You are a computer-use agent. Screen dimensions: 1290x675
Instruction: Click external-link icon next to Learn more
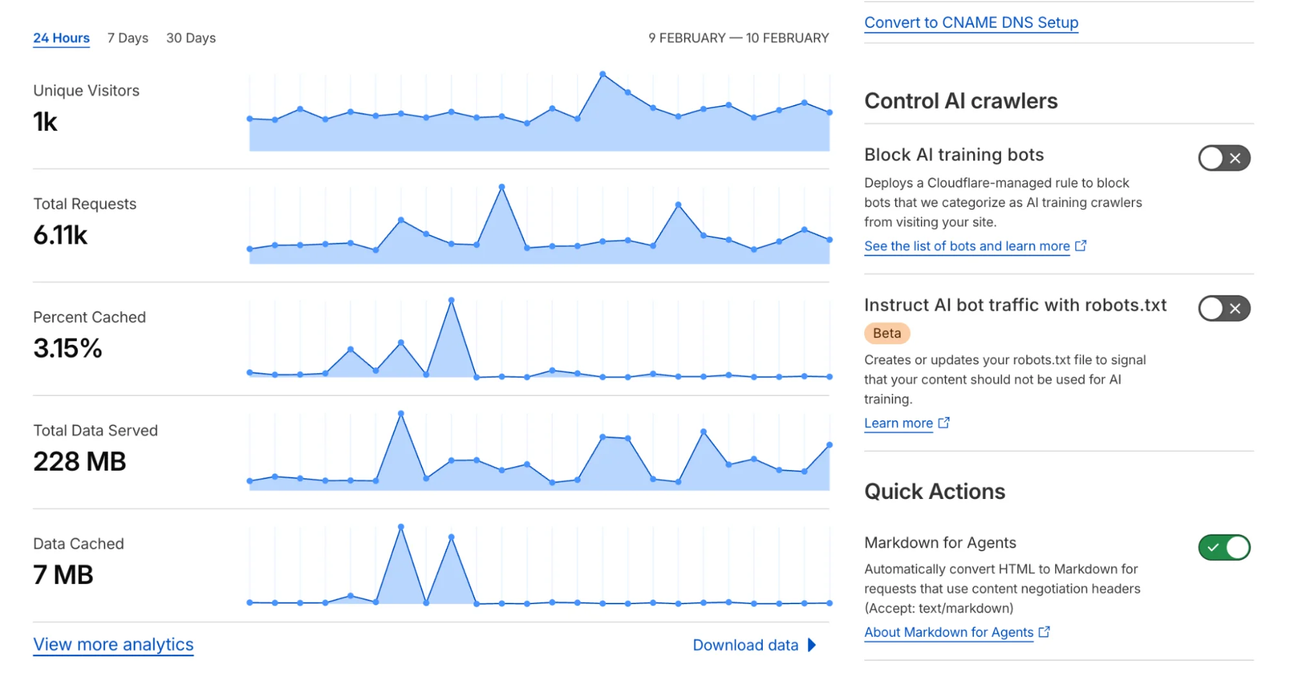[944, 423]
